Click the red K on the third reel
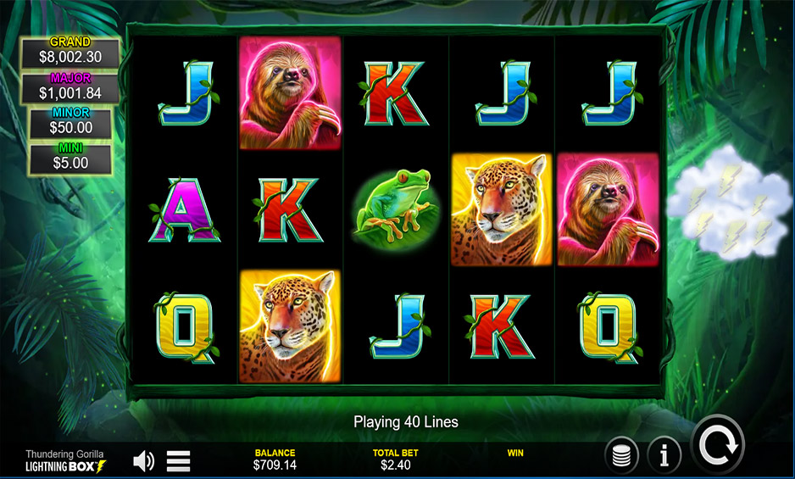 393,93
